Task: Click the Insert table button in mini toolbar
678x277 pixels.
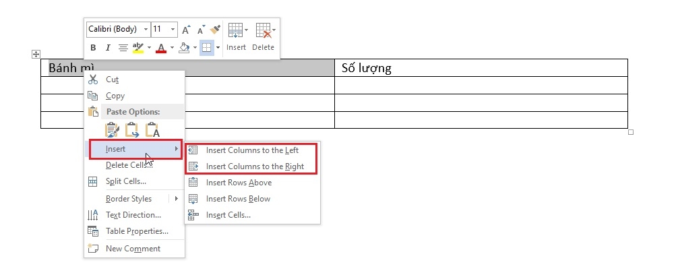Action: (x=236, y=37)
